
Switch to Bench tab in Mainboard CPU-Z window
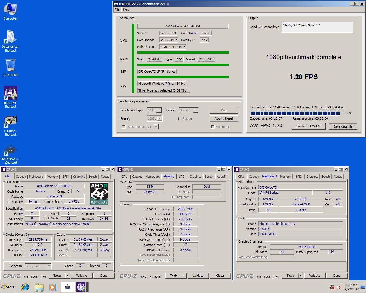[x=325, y=177]
